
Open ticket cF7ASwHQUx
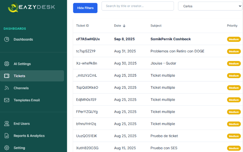88,39
